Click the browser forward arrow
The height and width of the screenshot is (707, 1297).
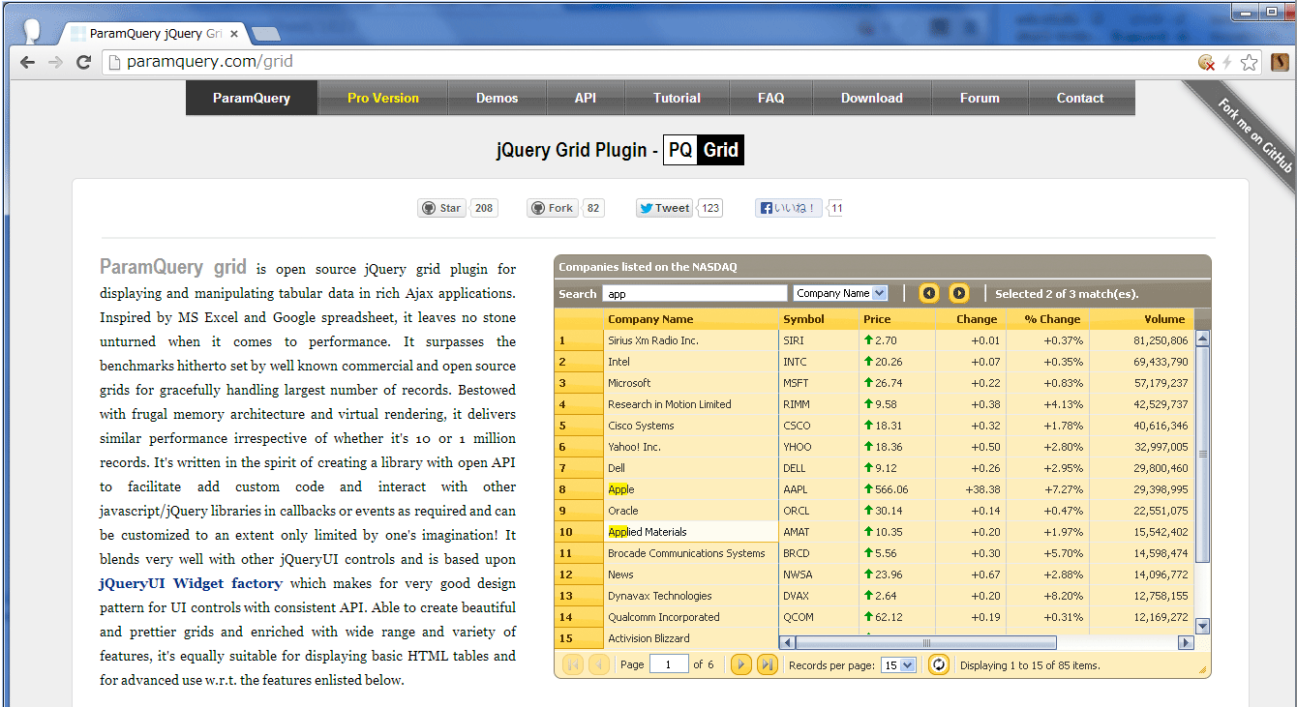(x=55, y=62)
